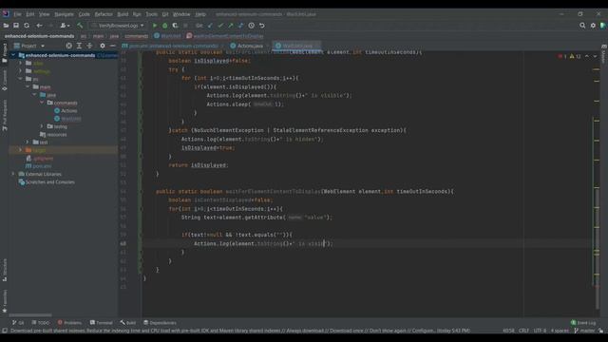Open the Navigate menu
The width and height of the screenshot is (608, 342).
tap(64, 14)
